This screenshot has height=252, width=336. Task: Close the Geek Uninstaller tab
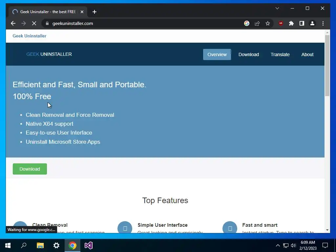click(82, 12)
